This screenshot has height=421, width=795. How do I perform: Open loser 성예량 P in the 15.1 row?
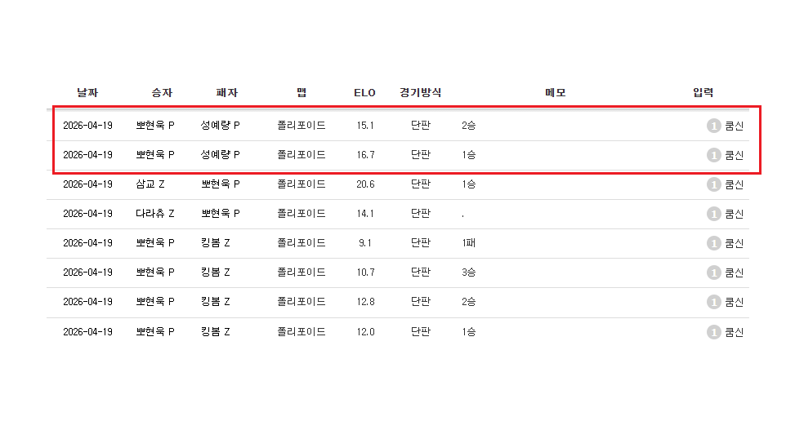[221, 126]
